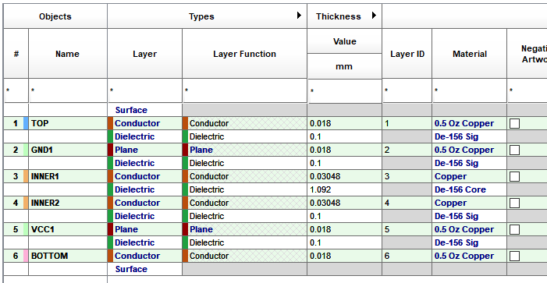The height and width of the screenshot is (283, 547).
Task: Select the INNER2 layer name cell
Action: 68,203
